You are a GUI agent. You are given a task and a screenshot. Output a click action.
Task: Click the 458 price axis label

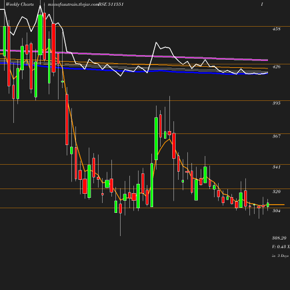276,29
